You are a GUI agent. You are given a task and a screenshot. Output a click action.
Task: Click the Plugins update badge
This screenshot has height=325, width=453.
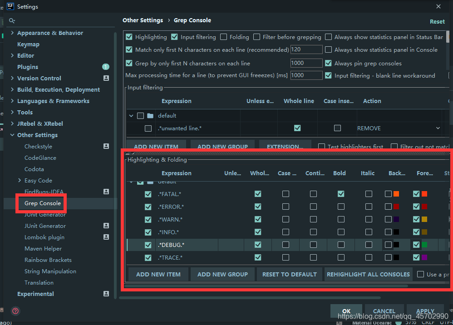click(x=106, y=67)
